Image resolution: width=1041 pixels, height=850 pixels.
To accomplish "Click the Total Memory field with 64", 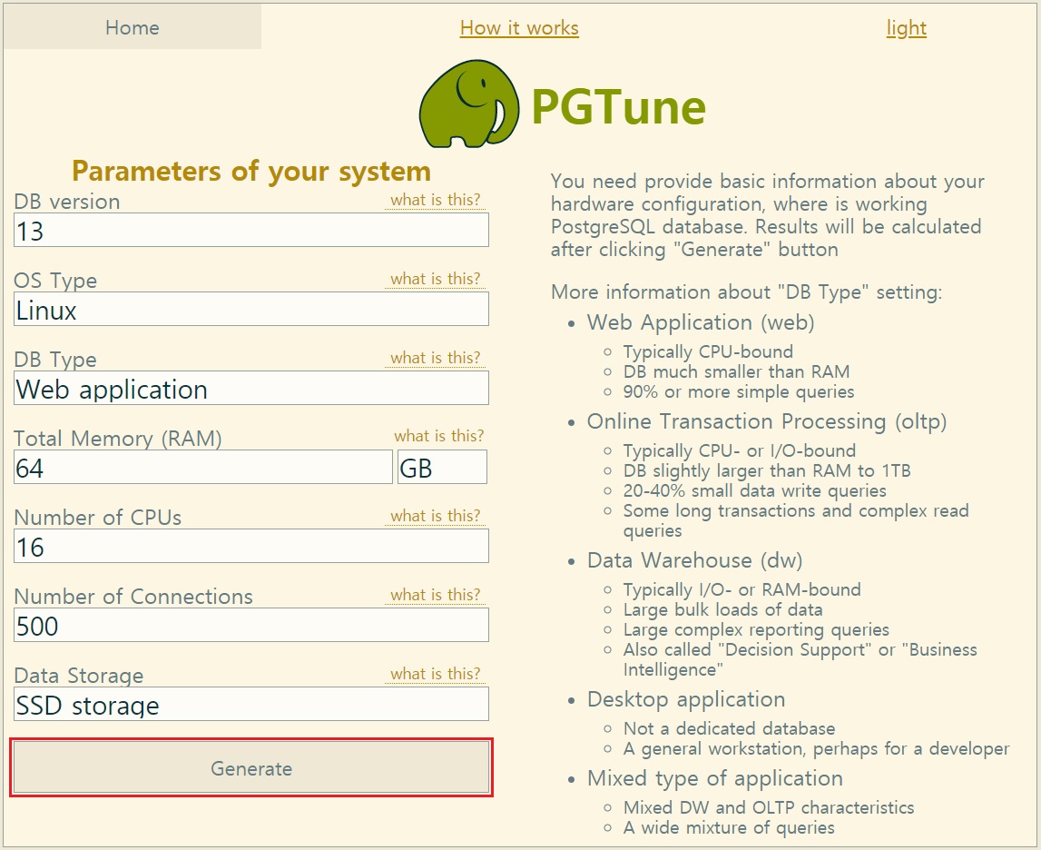I will (203, 467).
